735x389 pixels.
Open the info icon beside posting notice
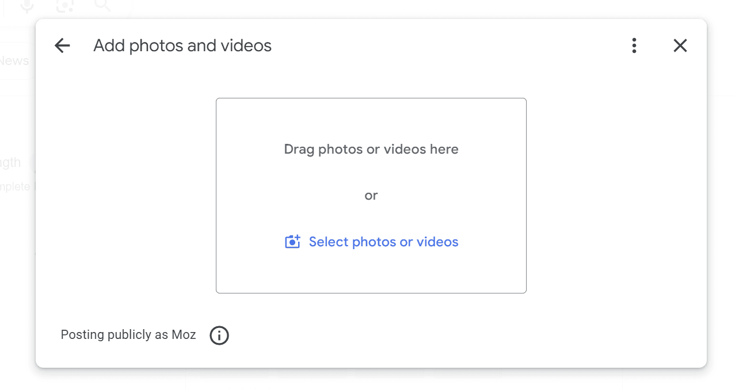click(219, 335)
